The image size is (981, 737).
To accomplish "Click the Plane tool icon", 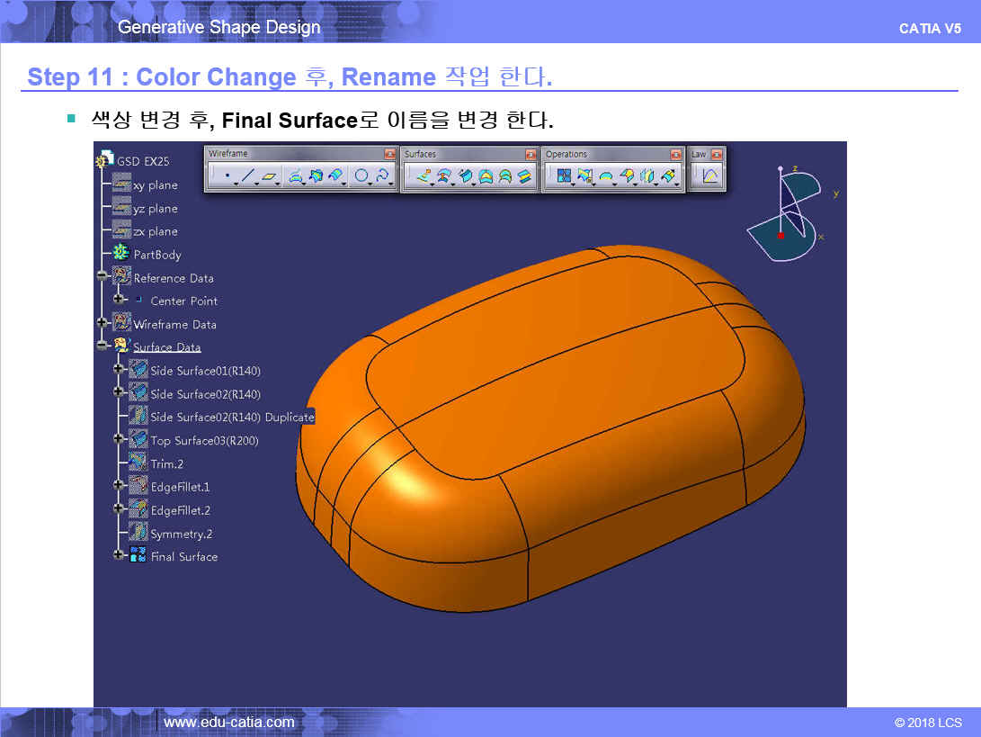I will 269,177.
